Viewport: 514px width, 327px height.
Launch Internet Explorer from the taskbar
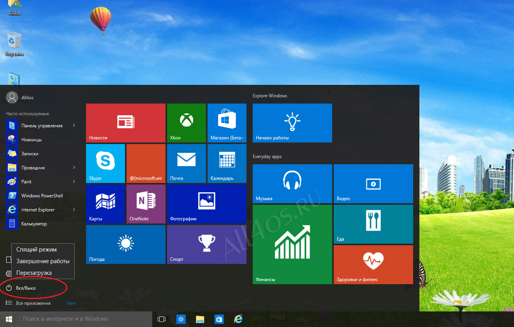238,319
